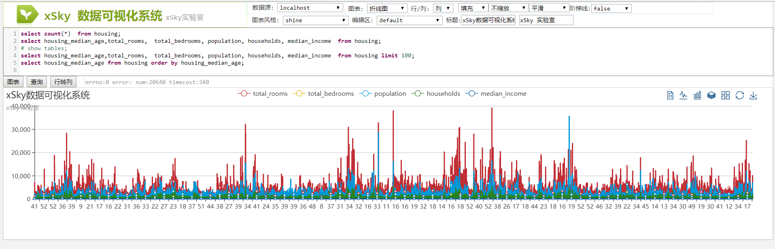Click the 20,000 y-axis label
Viewport: 775px width, 249px height.
(21, 153)
